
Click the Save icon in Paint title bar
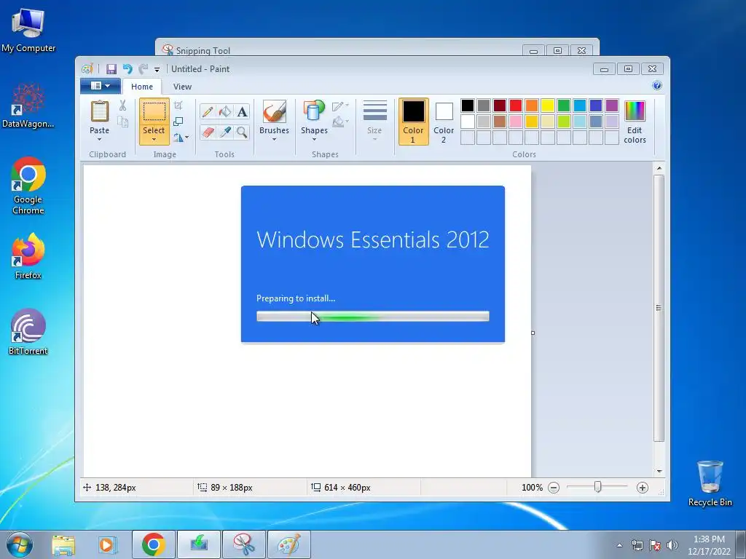[111, 69]
